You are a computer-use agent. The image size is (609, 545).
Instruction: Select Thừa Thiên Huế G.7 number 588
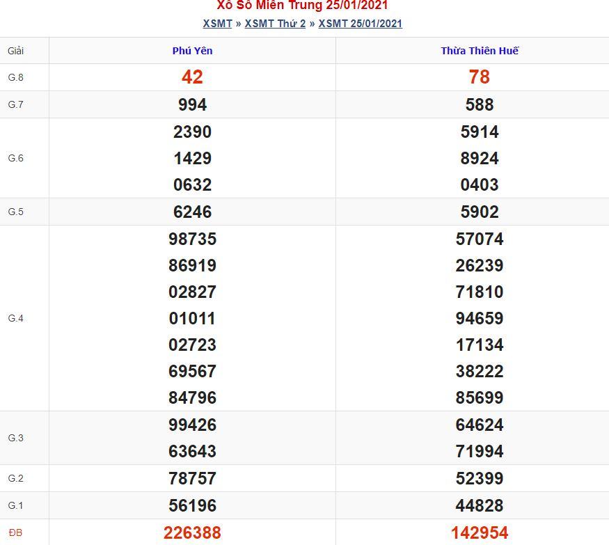click(480, 104)
